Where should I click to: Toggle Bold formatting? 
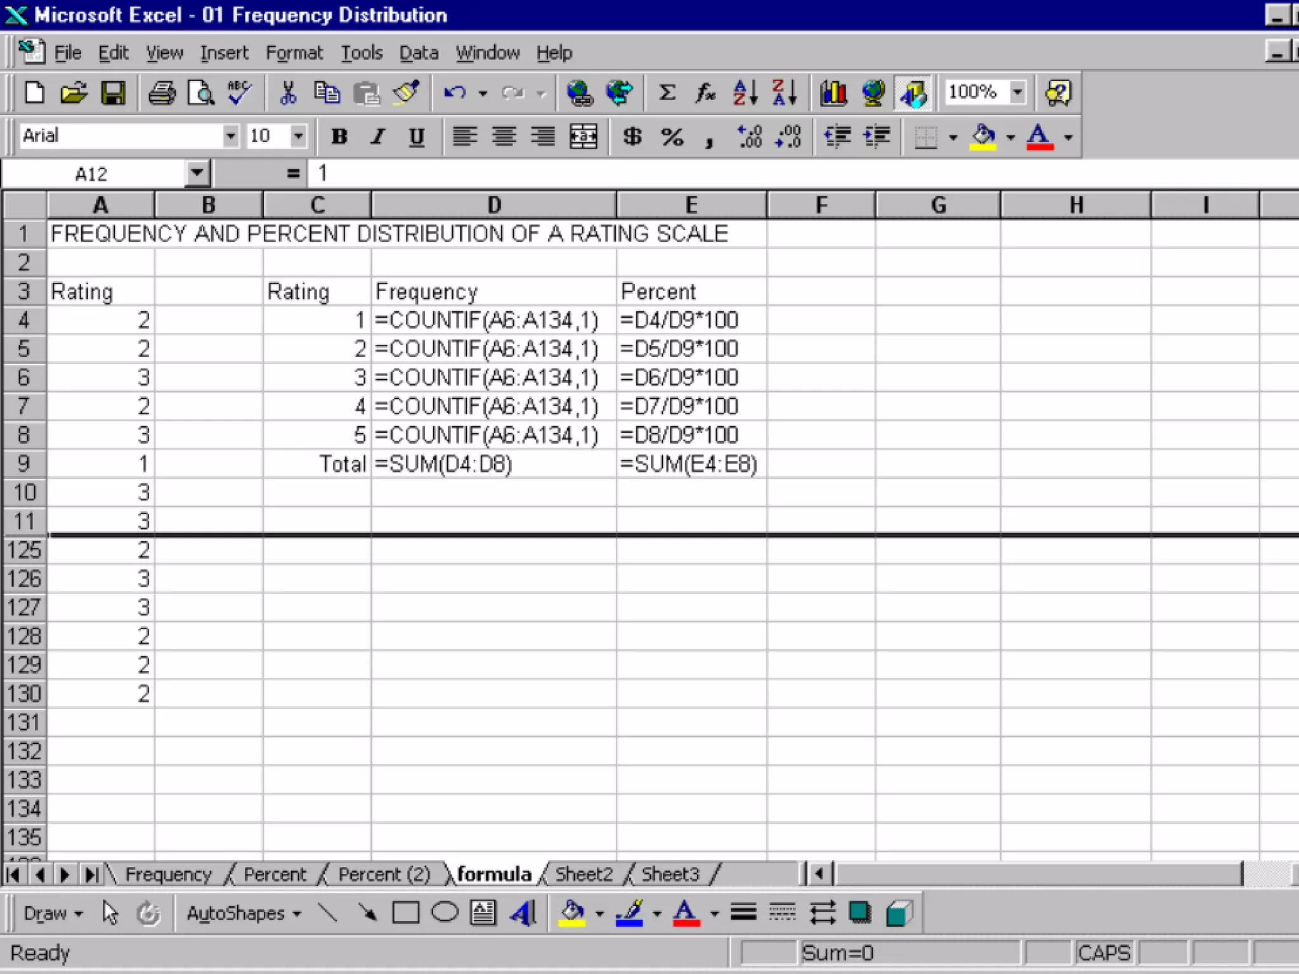pyautogui.click(x=339, y=136)
